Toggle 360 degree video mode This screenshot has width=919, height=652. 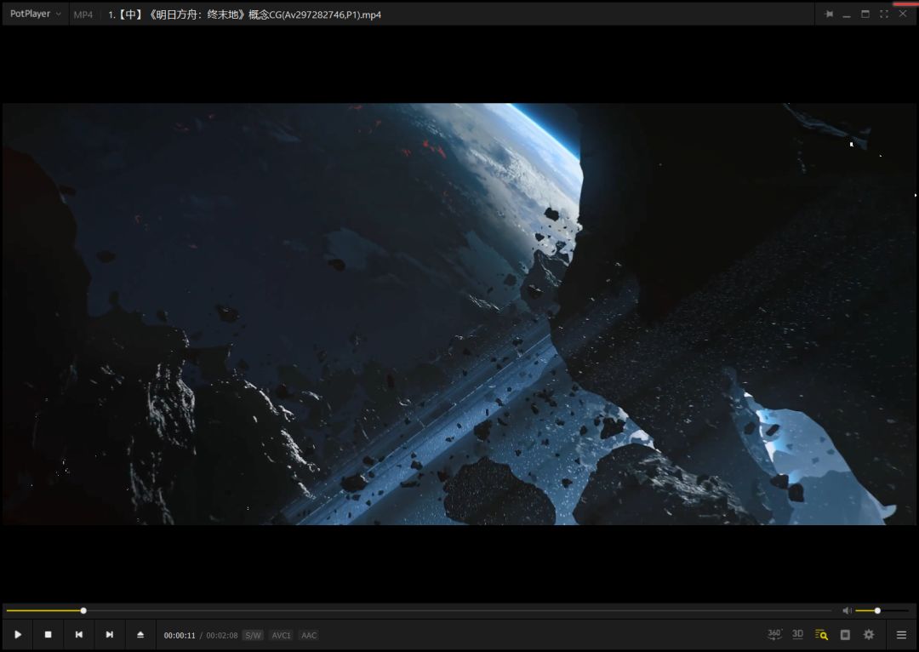(x=774, y=634)
